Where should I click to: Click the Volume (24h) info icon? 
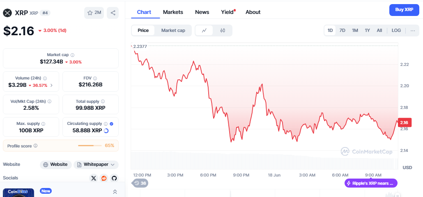pos(45,78)
